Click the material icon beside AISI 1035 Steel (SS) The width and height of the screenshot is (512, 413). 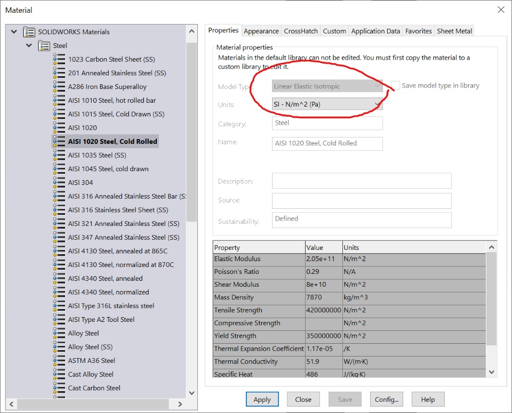[x=59, y=155]
